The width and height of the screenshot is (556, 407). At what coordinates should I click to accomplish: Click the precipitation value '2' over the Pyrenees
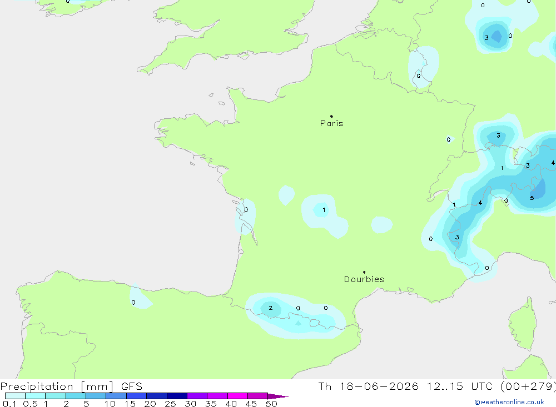click(x=271, y=308)
